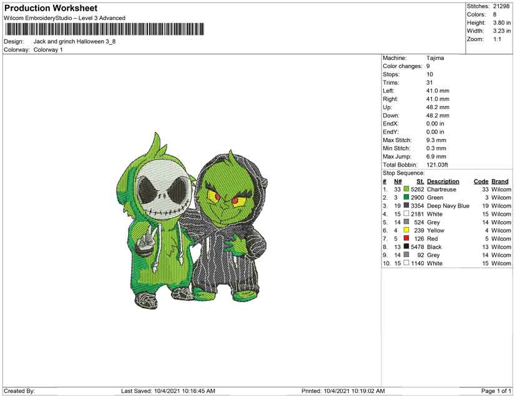Click the 'Description' column header
Image resolution: width=515 pixels, height=396 pixels.
pos(443,181)
